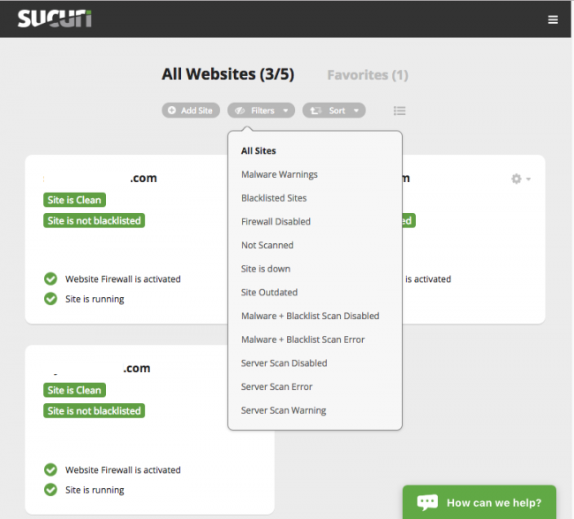Select Blacklisted Sites filter
The image size is (574, 519).
274,198
